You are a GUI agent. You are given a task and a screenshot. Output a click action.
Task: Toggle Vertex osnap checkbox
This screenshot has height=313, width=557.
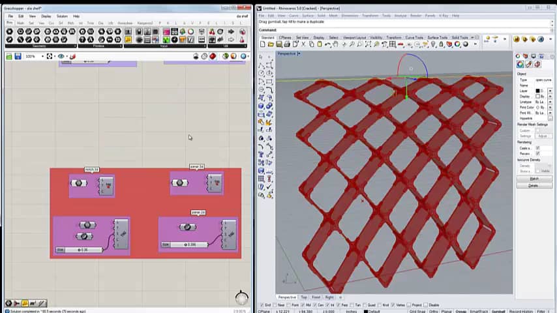[393, 305]
